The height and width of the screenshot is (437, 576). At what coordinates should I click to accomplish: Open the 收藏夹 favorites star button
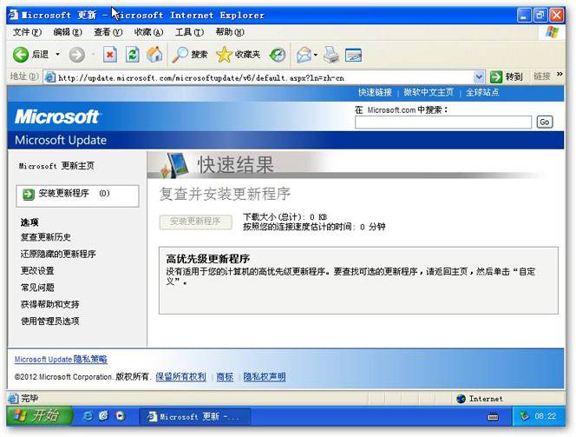tap(238, 55)
